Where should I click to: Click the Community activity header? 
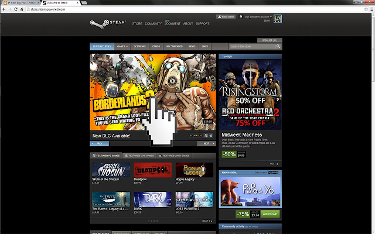point(250,226)
